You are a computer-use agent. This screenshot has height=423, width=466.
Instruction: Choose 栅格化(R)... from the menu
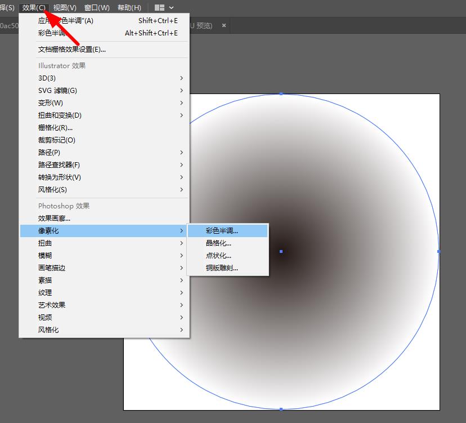coord(104,128)
